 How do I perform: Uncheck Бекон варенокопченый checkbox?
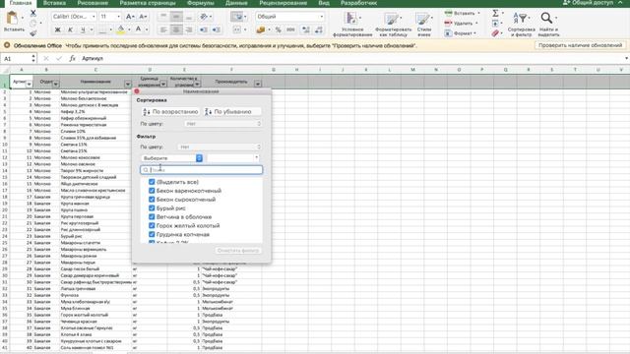(x=152, y=191)
